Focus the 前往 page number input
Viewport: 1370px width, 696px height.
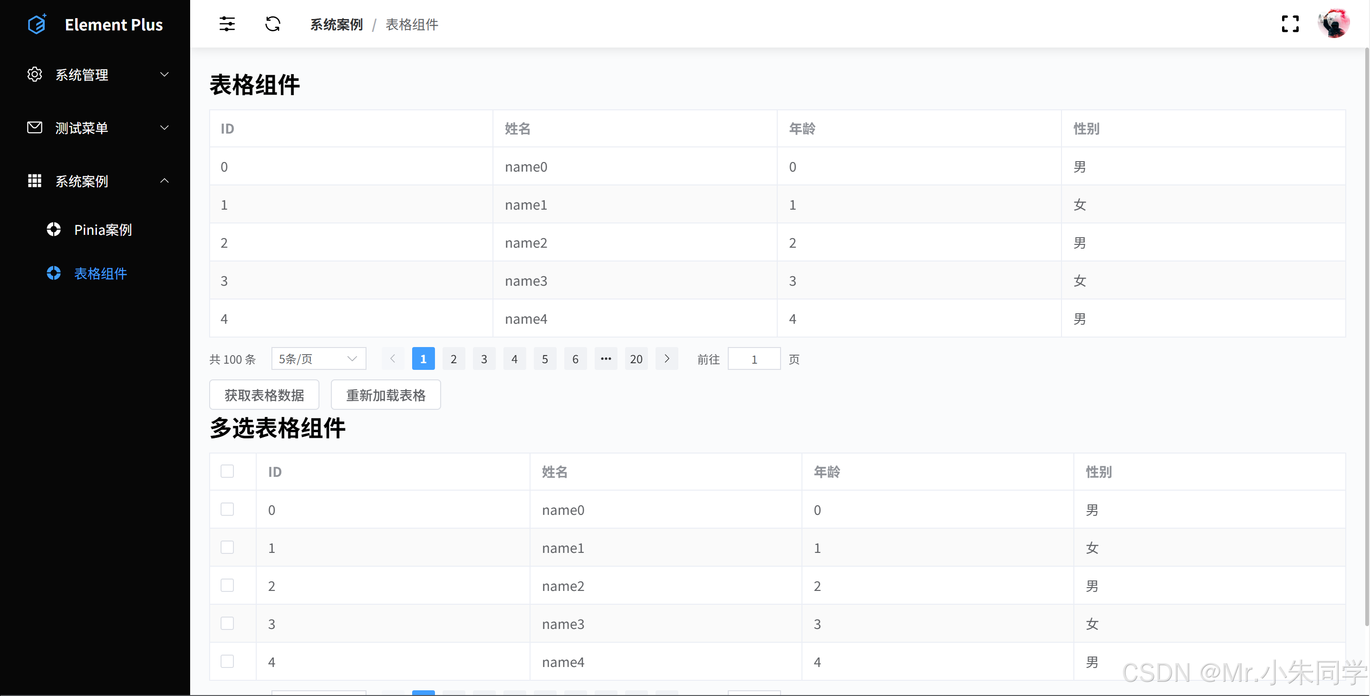pyautogui.click(x=753, y=359)
